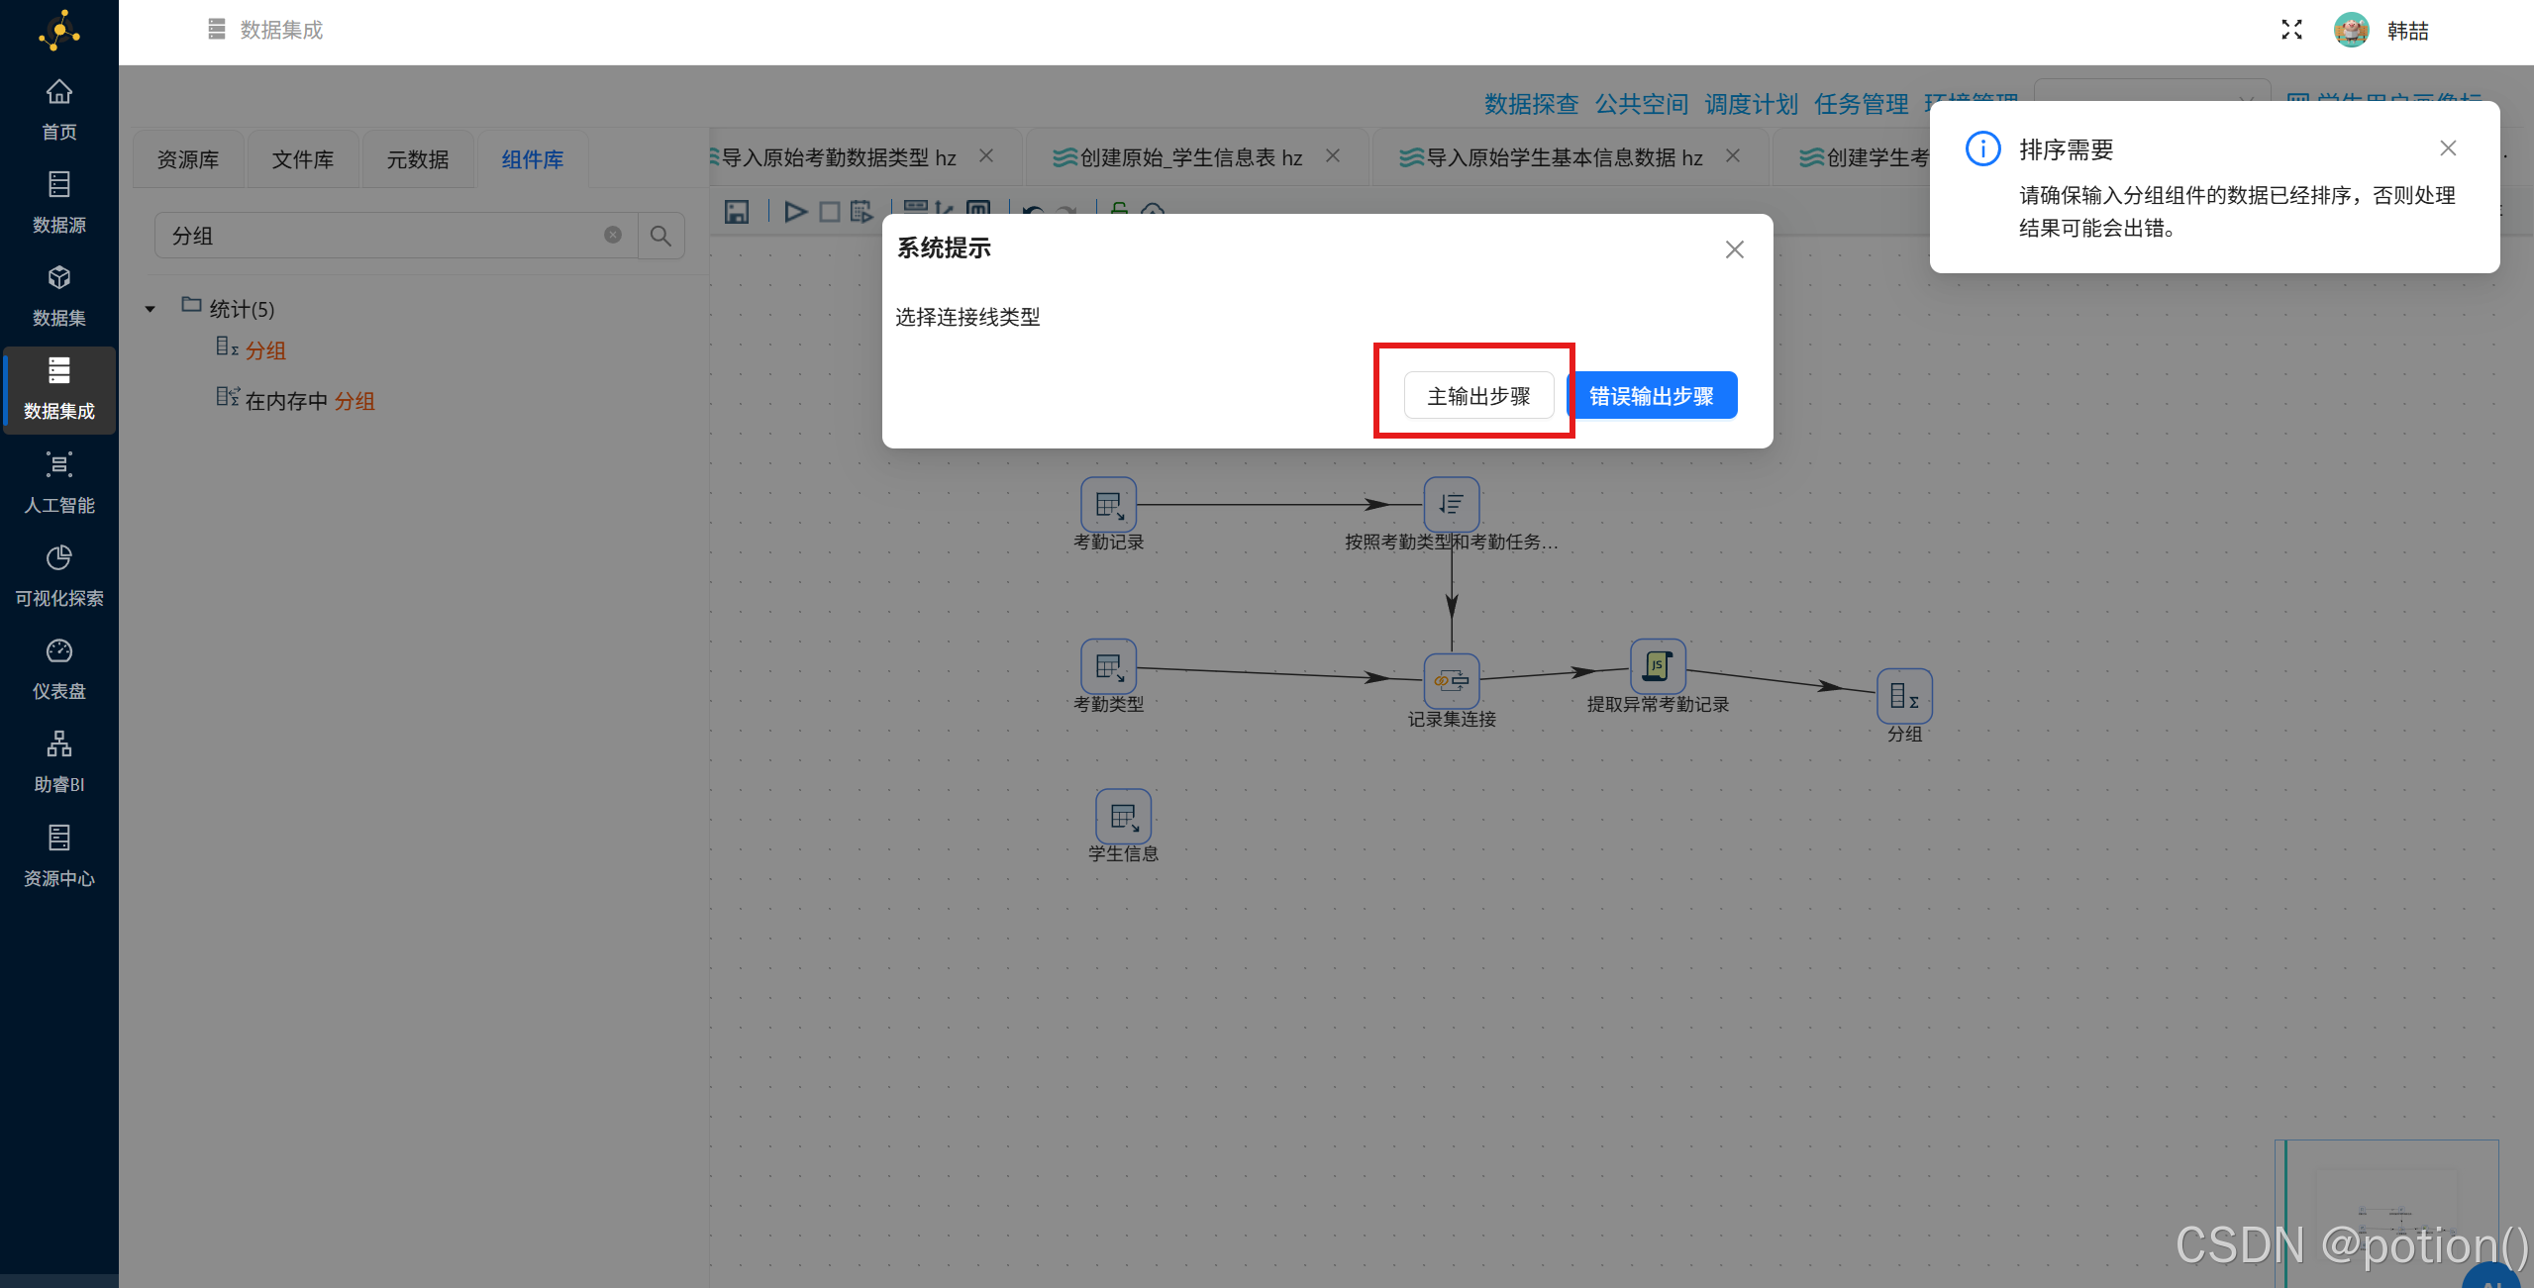Click the stop toolbar icon
The image size is (2534, 1288).
click(830, 211)
